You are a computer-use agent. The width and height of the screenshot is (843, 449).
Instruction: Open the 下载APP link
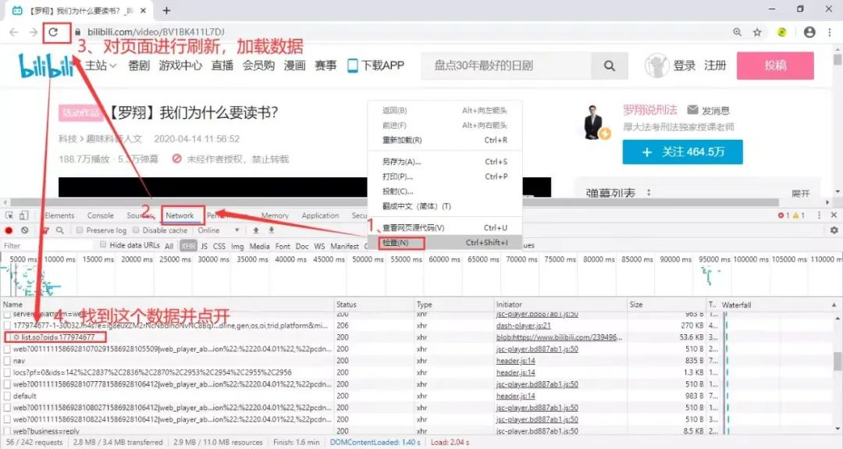point(375,66)
